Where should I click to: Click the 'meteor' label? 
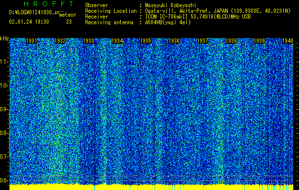tap(68, 15)
